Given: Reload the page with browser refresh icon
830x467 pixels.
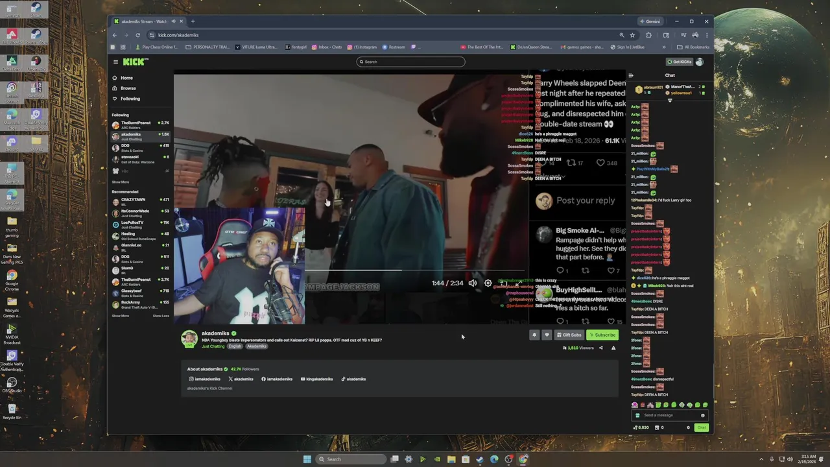Looking at the screenshot, I should [x=137, y=35].
